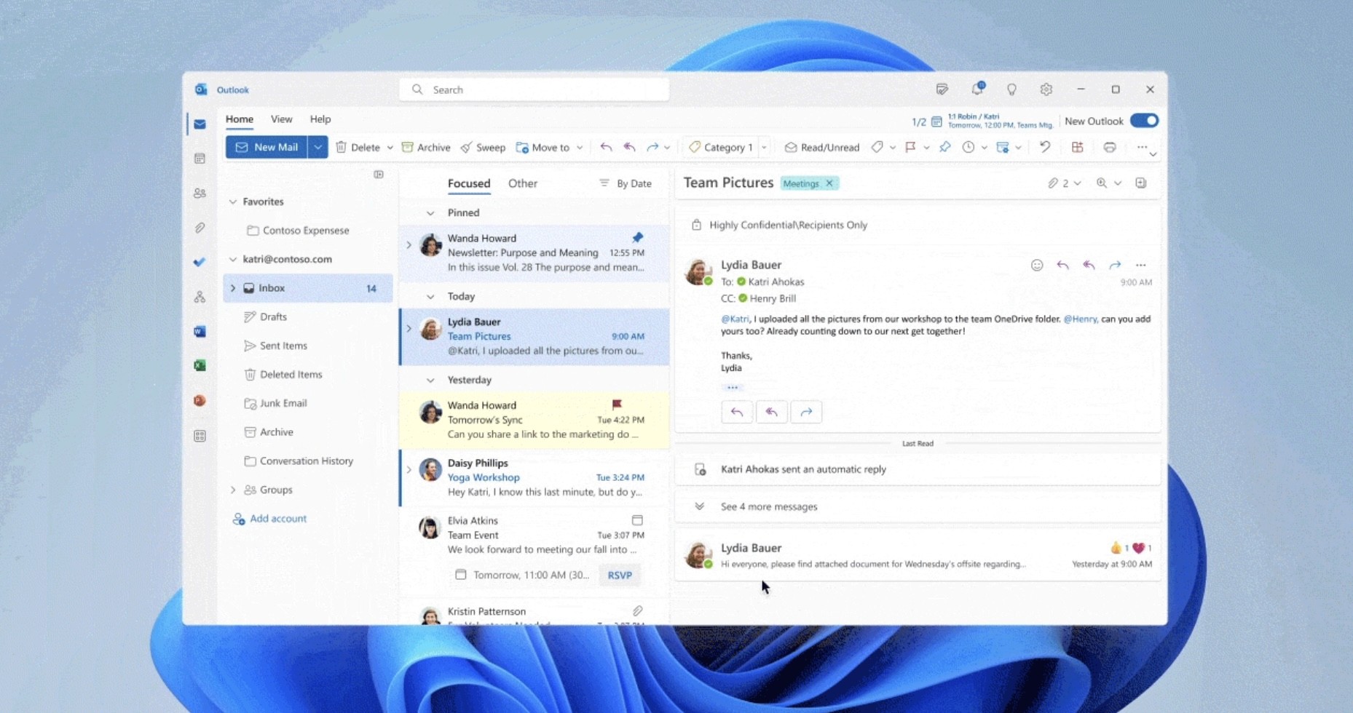1353x713 pixels.
Task: Snooze the message with the clock icon
Action: [x=969, y=147]
